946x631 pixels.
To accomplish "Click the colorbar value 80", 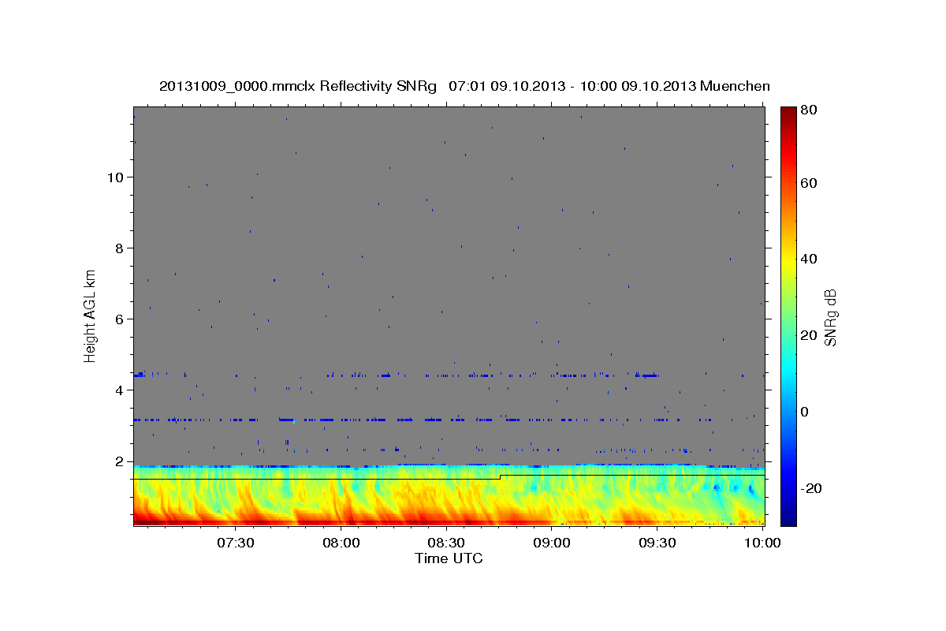I will click(x=809, y=110).
